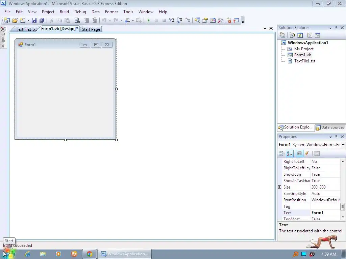Open the Redo history dropdown arrow

[121, 21]
